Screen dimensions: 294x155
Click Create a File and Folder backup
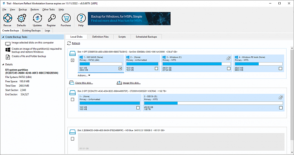click(x=29, y=56)
